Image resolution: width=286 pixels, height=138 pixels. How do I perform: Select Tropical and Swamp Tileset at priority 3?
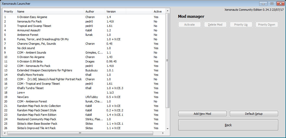[84, 26]
